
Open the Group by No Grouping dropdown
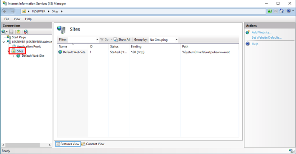[x=176, y=39]
